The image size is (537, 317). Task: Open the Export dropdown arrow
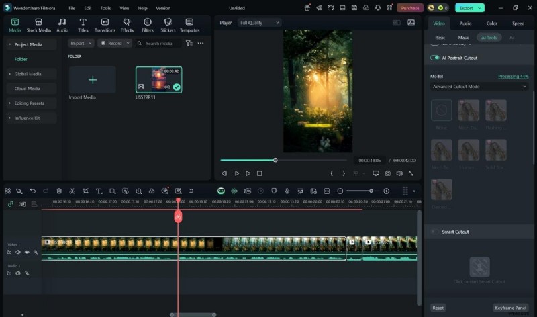[x=479, y=8]
